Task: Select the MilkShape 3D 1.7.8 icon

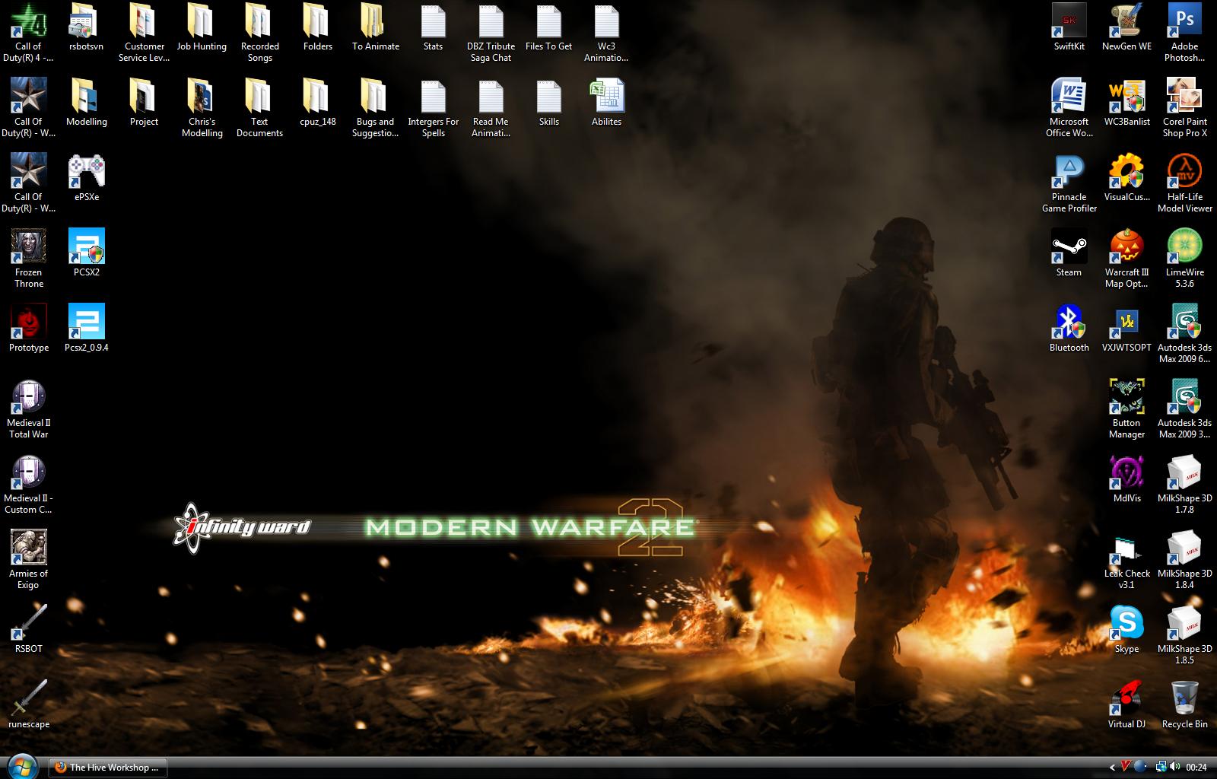Action: click(1184, 485)
